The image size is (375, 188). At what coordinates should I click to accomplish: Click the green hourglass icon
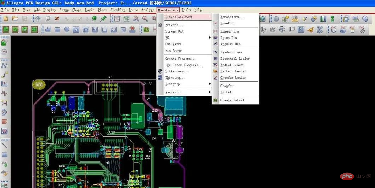click(332, 19)
